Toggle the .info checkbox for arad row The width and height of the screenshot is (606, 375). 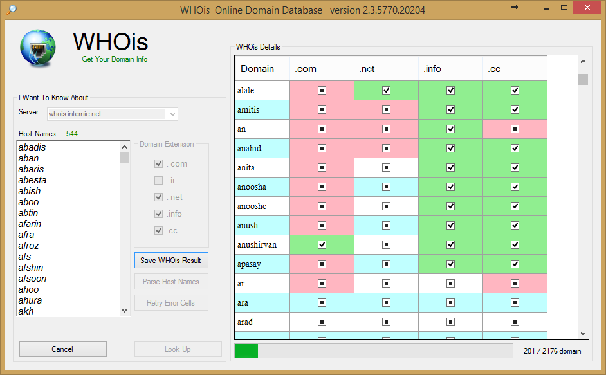click(x=450, y=322)
